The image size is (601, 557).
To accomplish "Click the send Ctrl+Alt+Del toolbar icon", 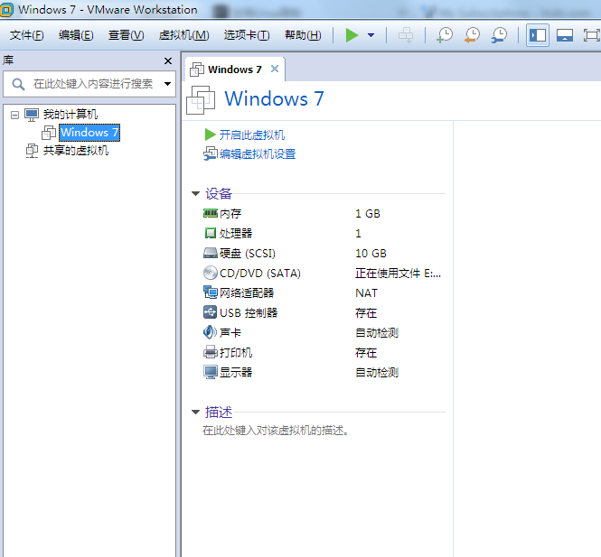I will point(406,35).
